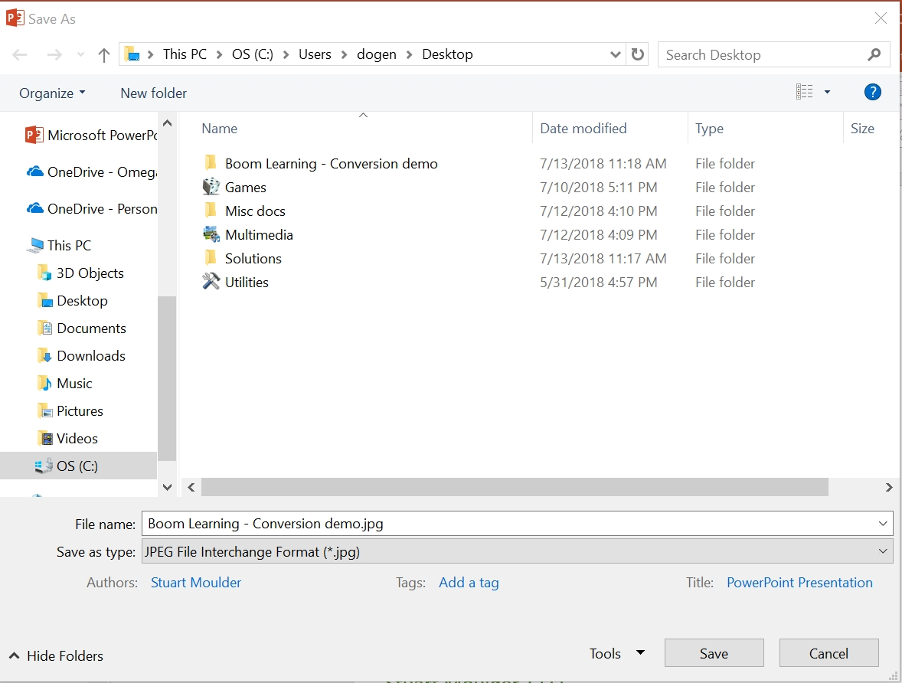Select the Multimedia folder icon
The height and width of the screenshot is (683, 902).
(x=211, y=235)
